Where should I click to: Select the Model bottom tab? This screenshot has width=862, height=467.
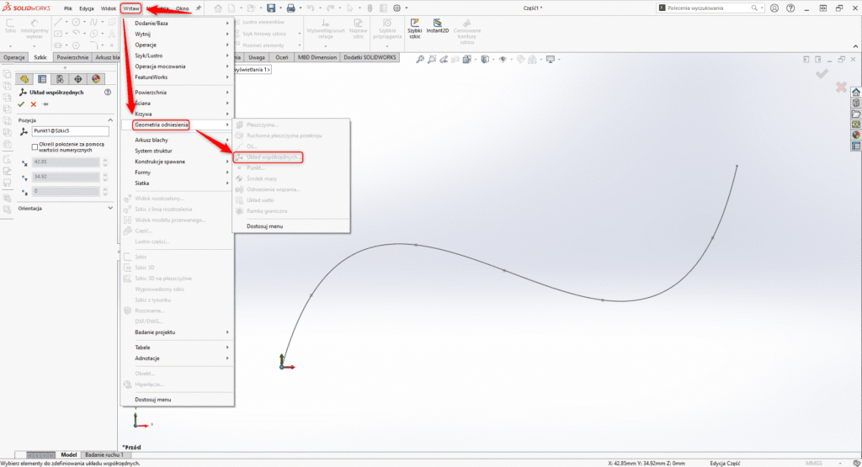tap(69, 455)
